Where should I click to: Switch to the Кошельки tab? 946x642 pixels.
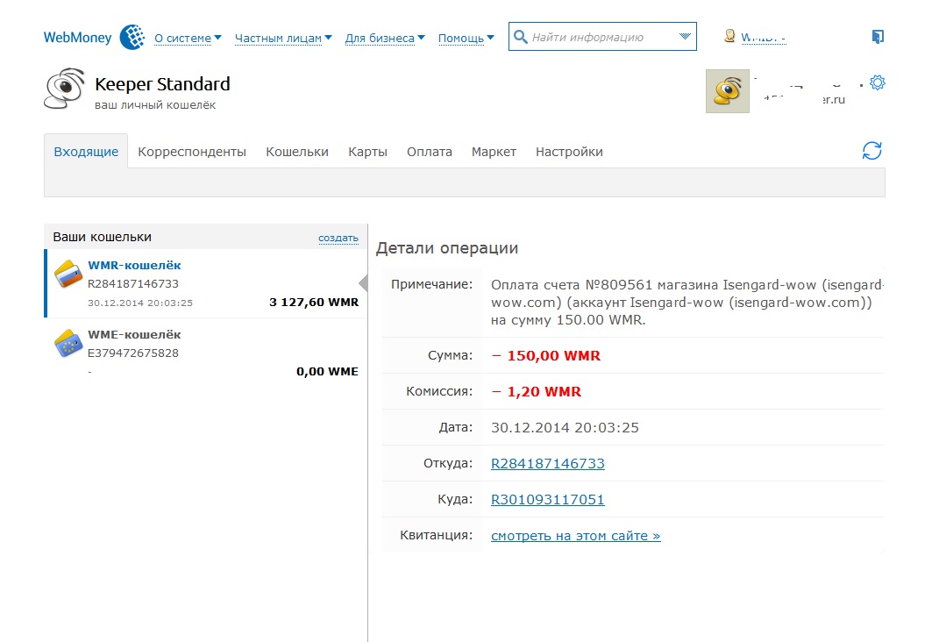tap(297, 152)
